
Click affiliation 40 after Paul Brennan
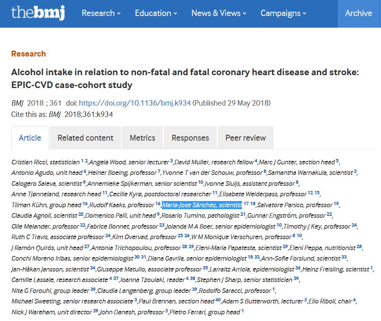pos(218,300)
